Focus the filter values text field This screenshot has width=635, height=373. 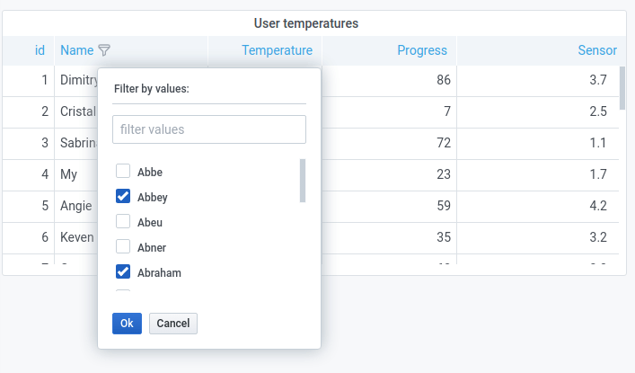pos(209,129)
